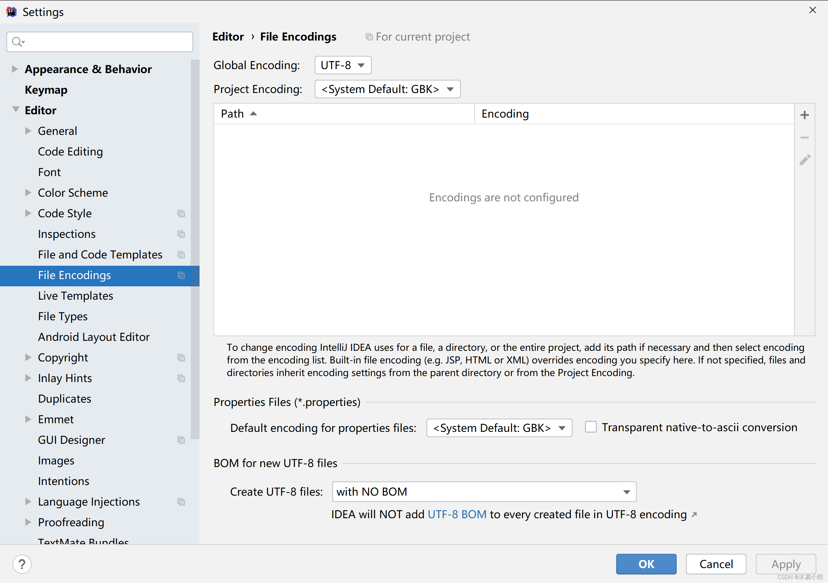
Task: Click the remove path encoding minus icon
Action: [x=806, y=137]
